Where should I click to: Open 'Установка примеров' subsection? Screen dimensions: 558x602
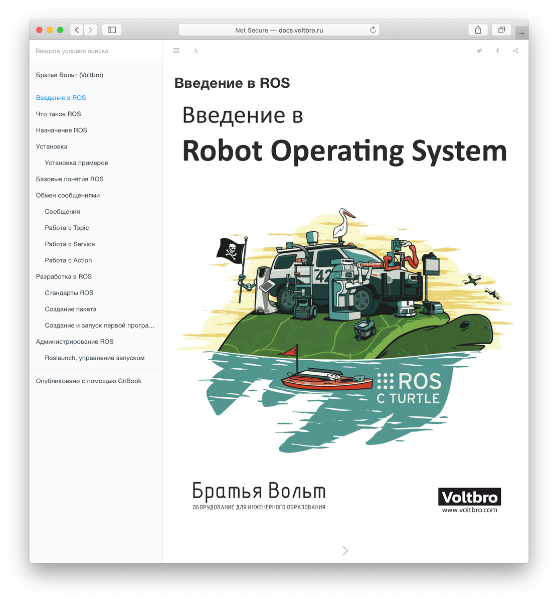click(96, 163)
